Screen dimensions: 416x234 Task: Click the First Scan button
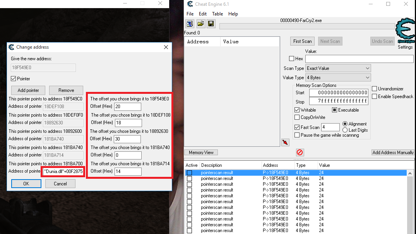tap(302, 41)
